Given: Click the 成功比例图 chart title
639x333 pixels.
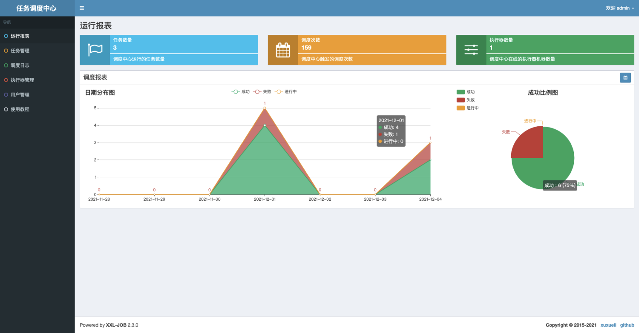Looking at the screenshot, I should (543, 92).
